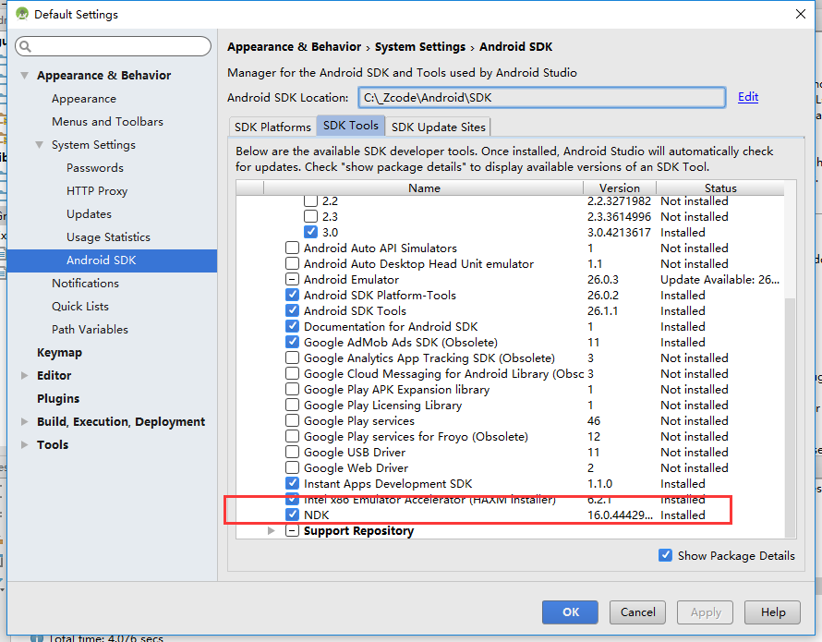This screenshot has height=642, width=822.
Task: Focus the settings search field
Action: (x=114, y=46)
